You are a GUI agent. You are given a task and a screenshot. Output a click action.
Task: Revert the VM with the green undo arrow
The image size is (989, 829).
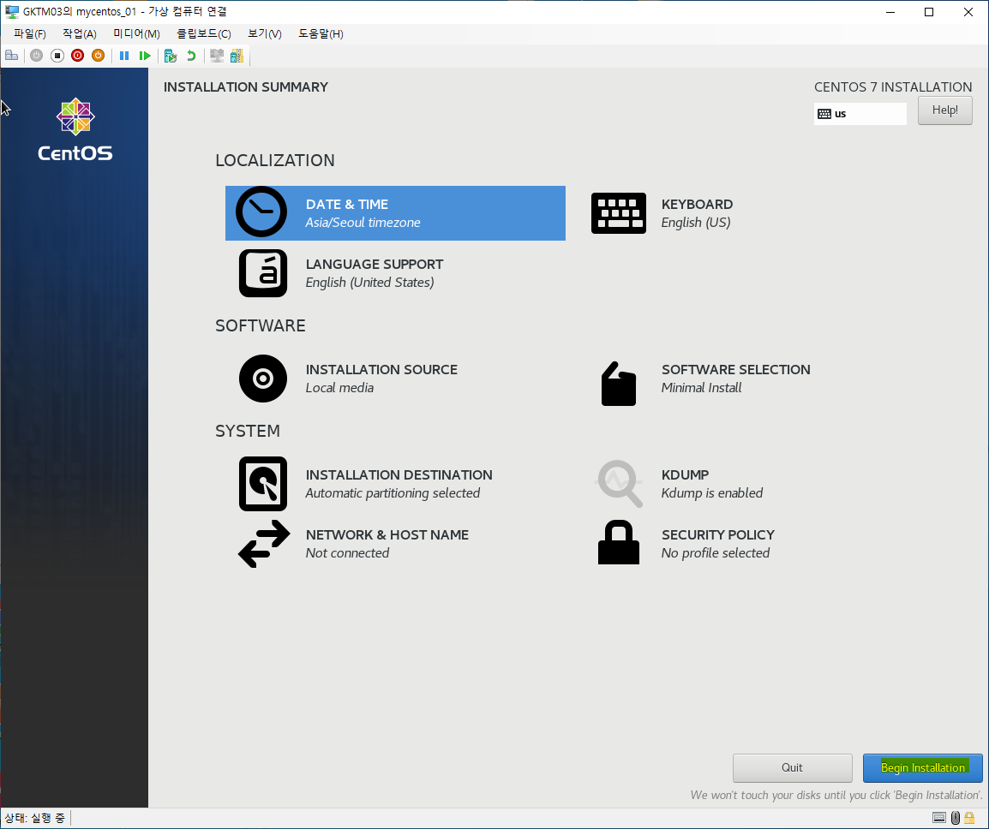click(x=191, y=56)
